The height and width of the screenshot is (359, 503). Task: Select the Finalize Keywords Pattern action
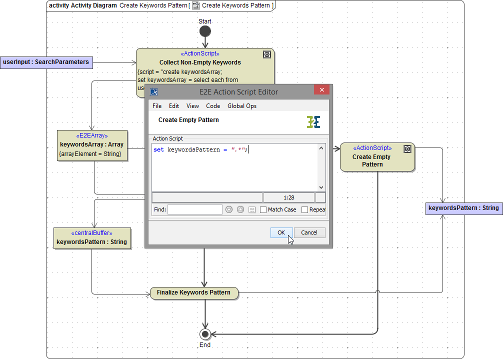coord(194,293)
